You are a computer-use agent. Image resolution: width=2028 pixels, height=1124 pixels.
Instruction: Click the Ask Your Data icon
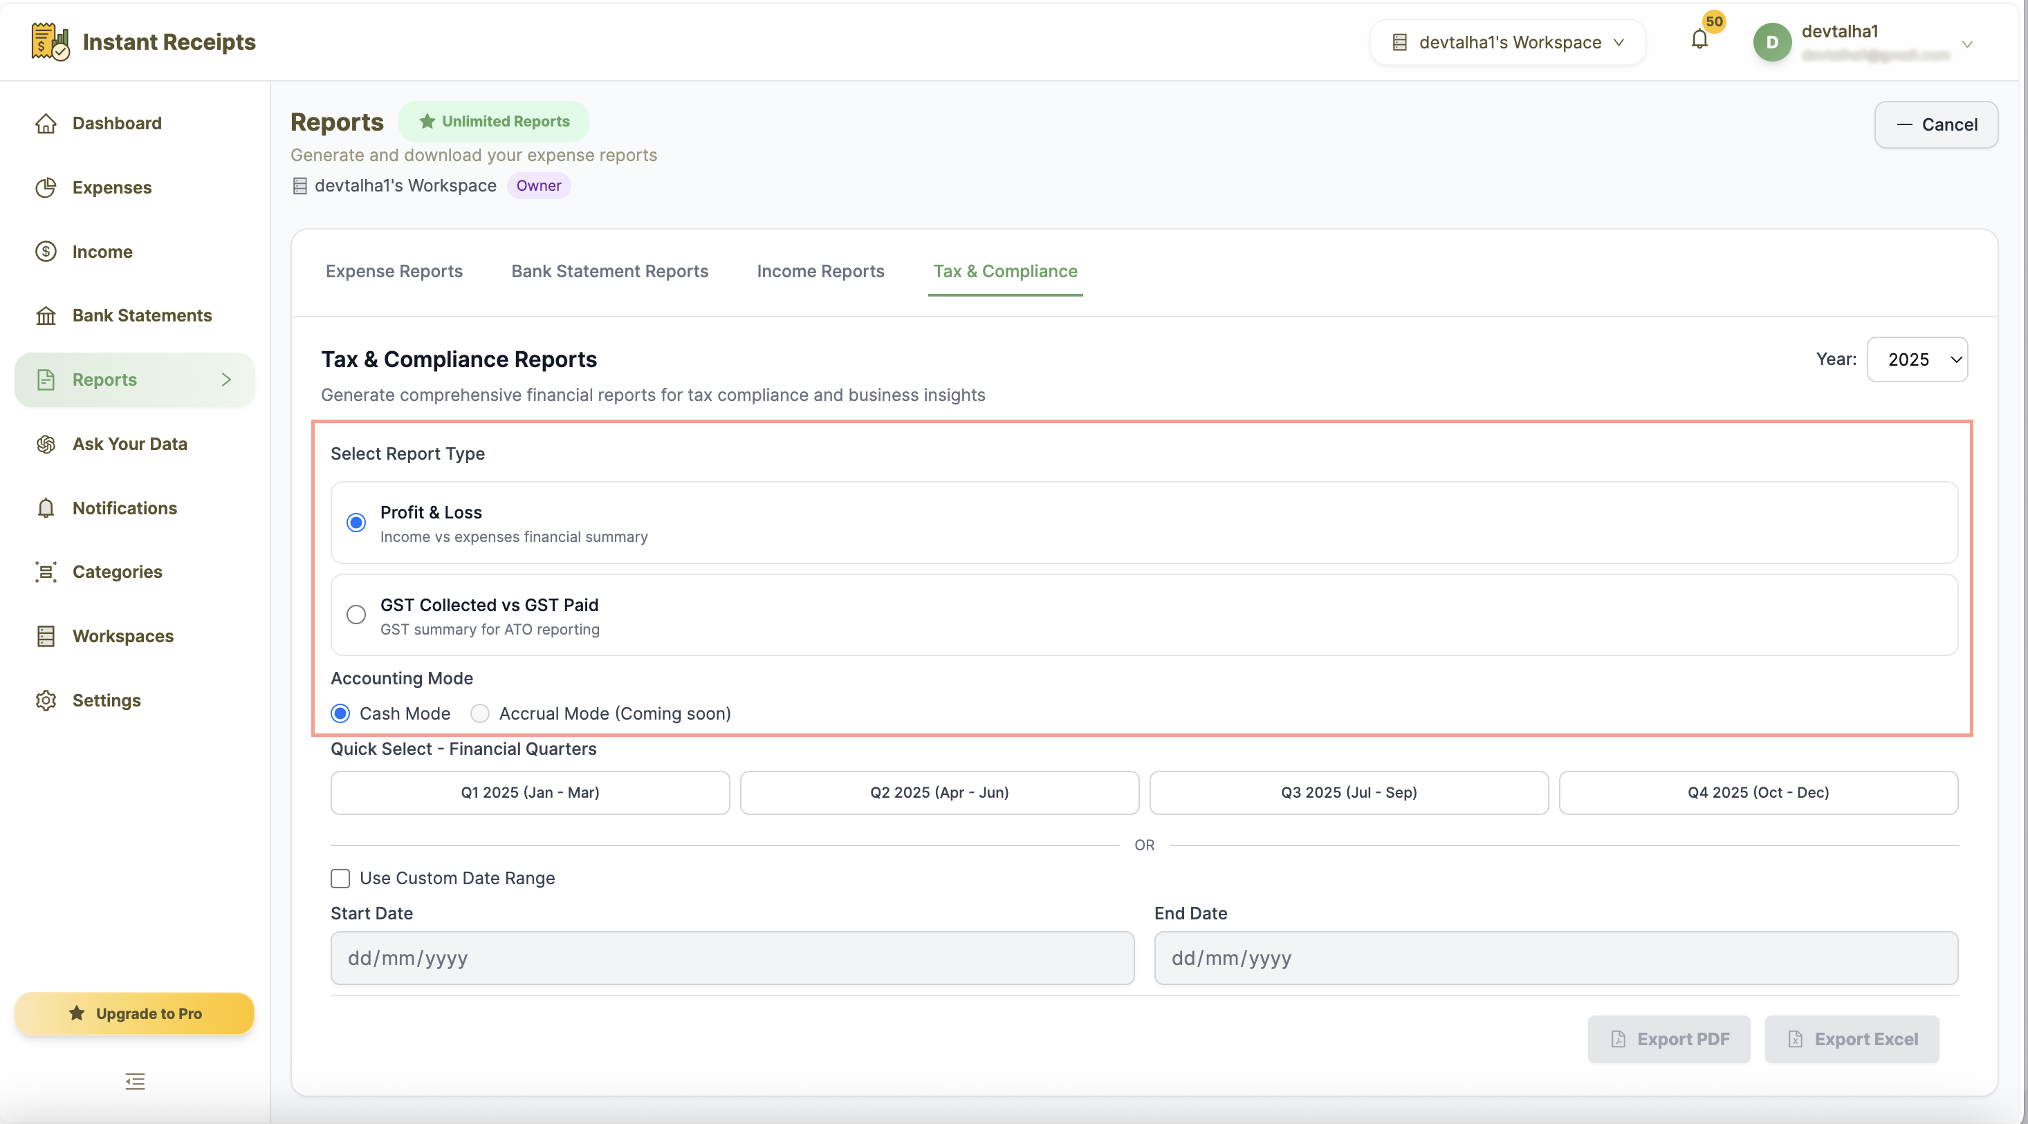[x=46, y=444]
